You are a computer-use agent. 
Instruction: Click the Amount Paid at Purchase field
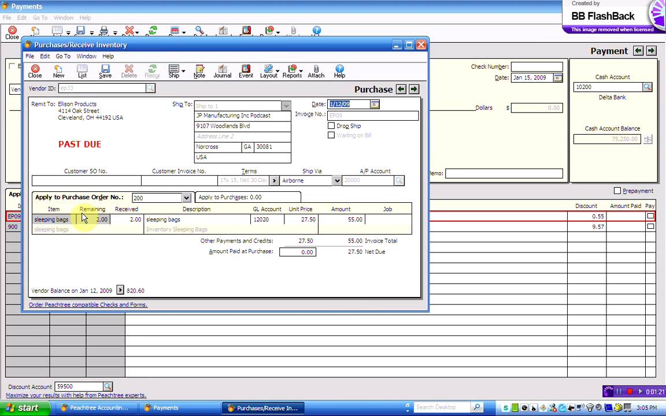tap(297, 252)
